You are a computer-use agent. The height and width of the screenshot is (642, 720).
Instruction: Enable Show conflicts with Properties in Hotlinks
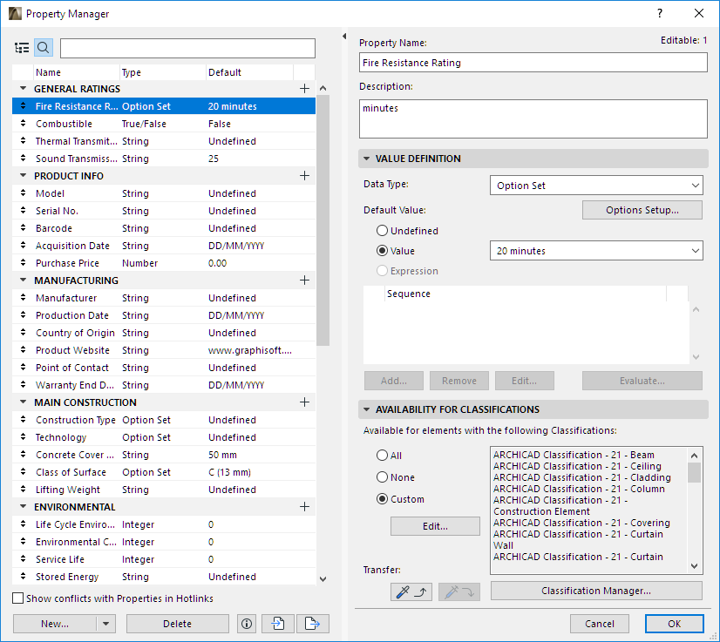(x=18, y=598)
